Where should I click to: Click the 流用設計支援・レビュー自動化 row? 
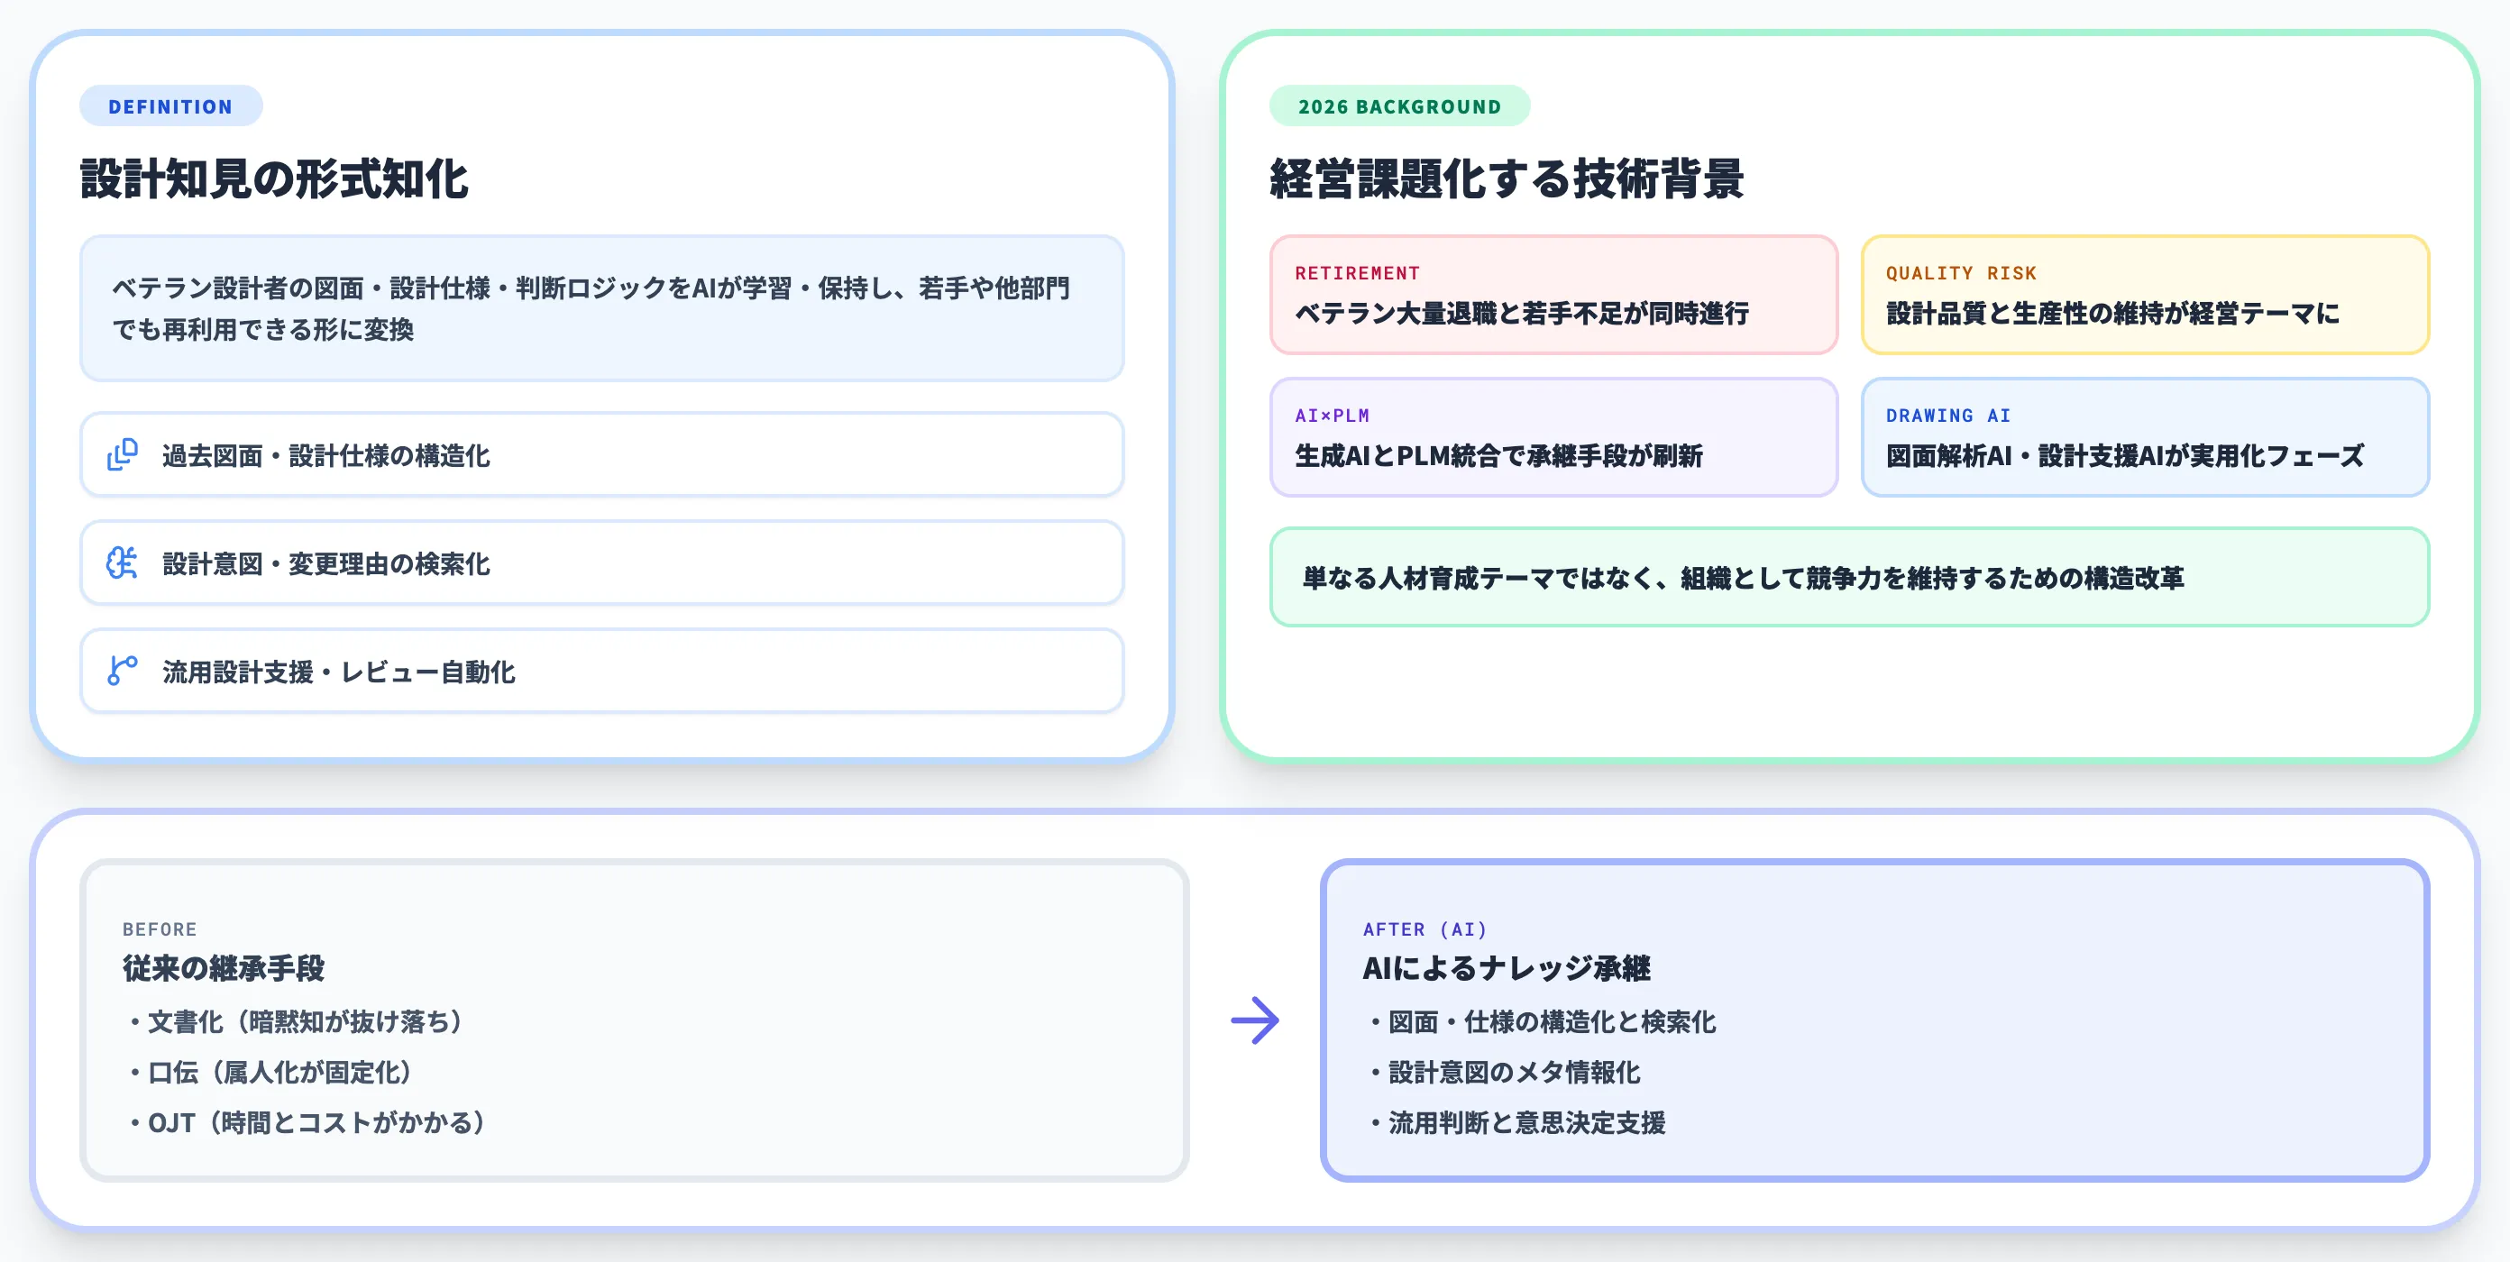602,672
